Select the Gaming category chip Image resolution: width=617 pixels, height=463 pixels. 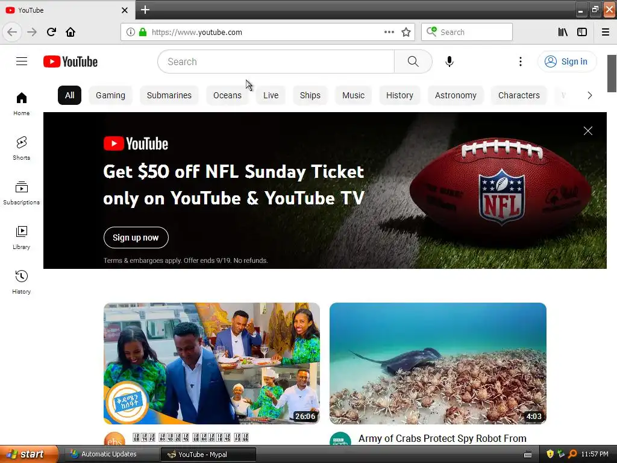pyautogui.click(x=111, y=95)
